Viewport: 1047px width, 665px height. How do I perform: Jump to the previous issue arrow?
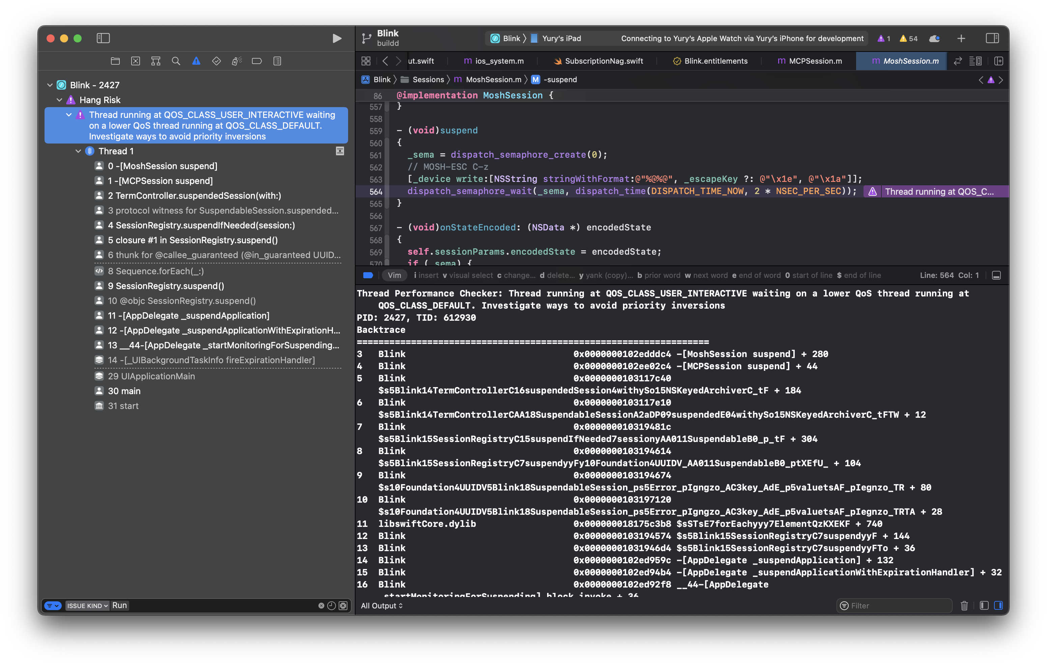pos(981,80)
